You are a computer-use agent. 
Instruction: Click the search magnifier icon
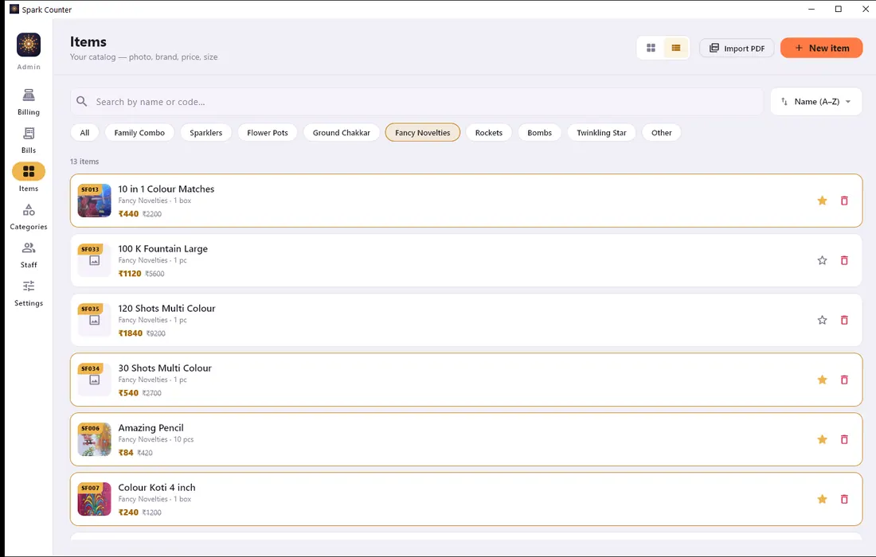coord(81,102)
